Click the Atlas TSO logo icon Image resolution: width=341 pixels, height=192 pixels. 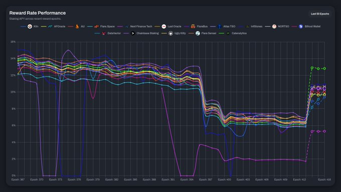click(220, 26)
